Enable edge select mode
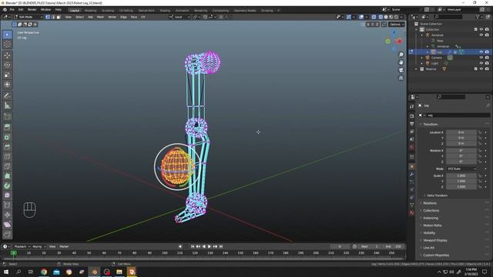 [53, 17]
